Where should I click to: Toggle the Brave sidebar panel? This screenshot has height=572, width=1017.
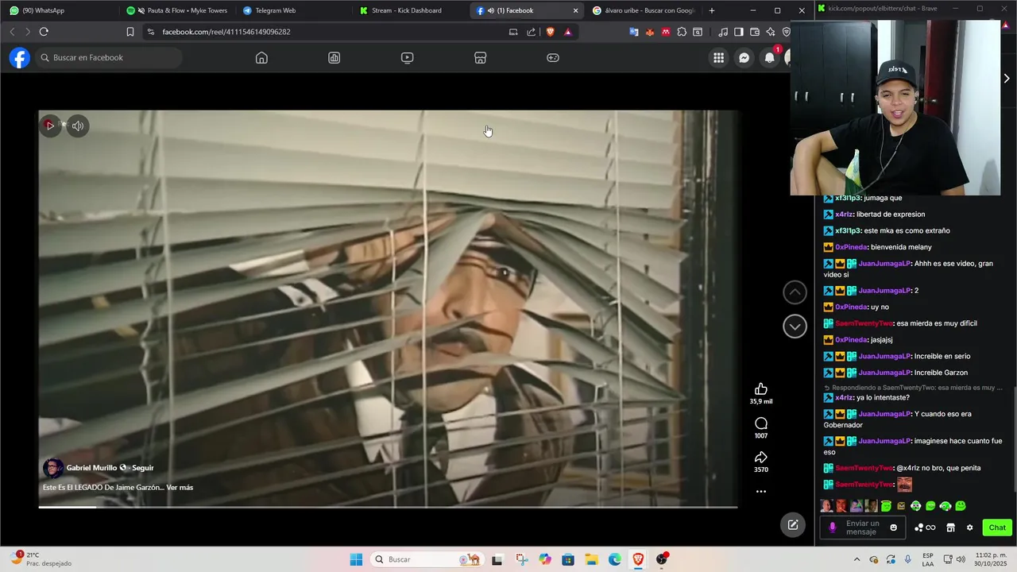(x=738, y=32)
